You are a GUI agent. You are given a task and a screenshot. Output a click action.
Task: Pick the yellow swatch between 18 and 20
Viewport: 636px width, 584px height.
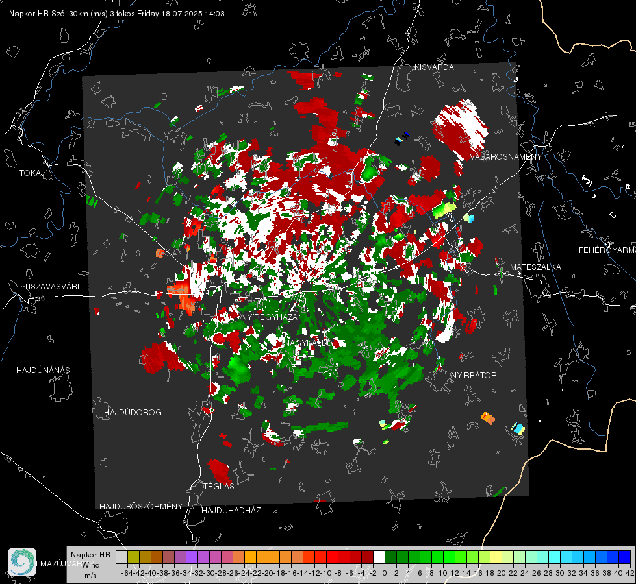click(496, 557)
